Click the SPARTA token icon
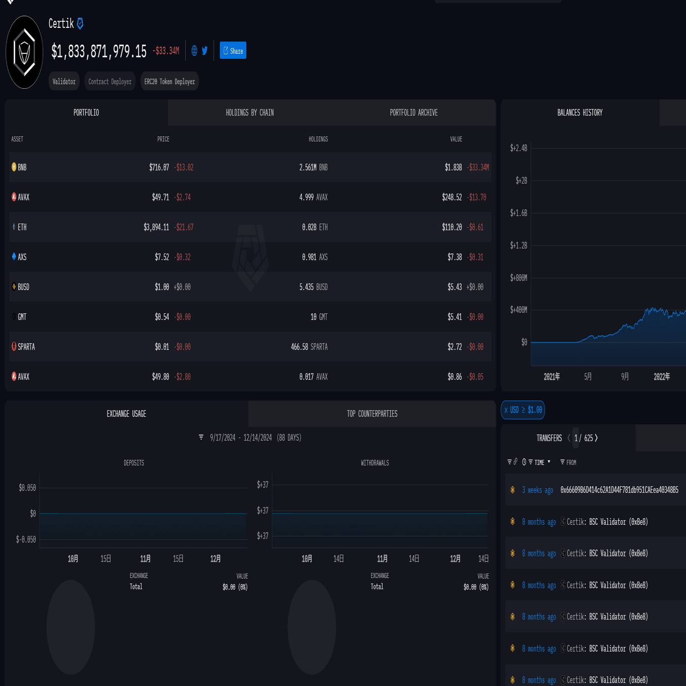686x686 pixels. tap(14, 346)
